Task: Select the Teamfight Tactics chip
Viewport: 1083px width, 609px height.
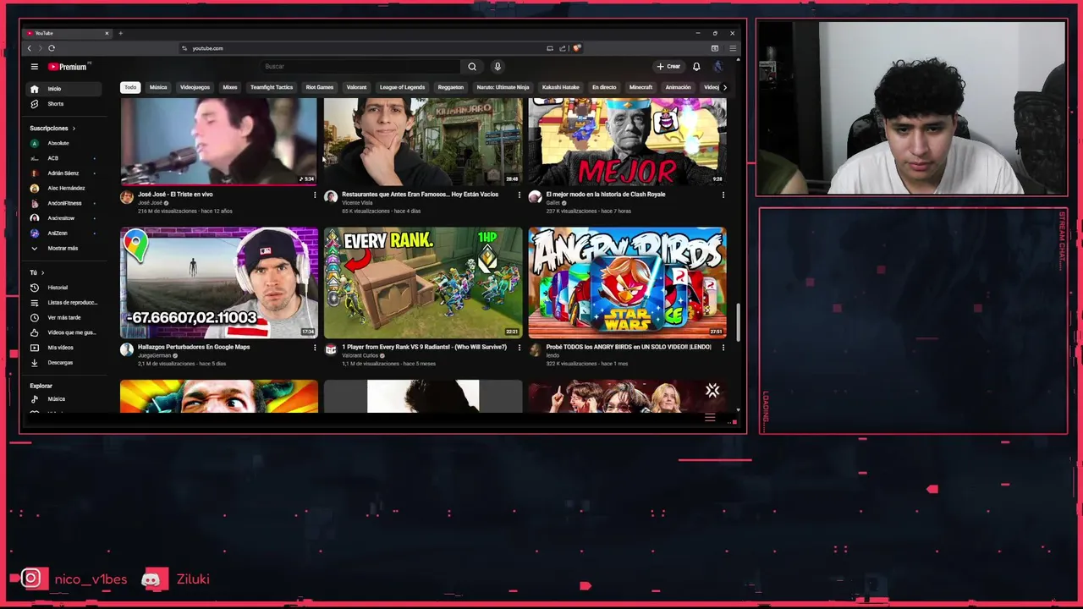Action: (272, 87)
